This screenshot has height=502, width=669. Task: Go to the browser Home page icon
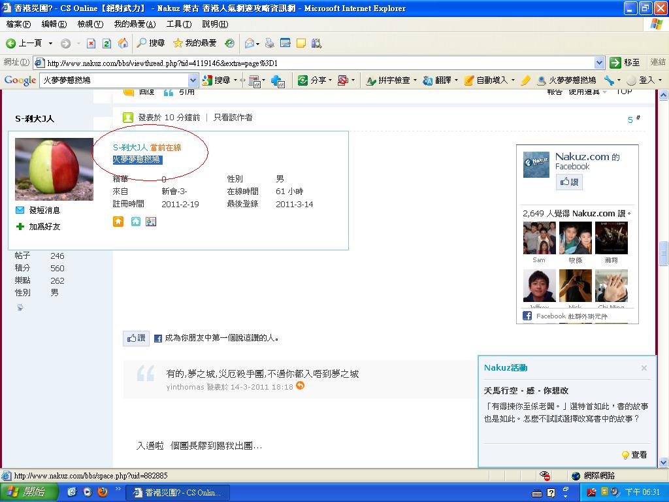(x=123, y=43)
